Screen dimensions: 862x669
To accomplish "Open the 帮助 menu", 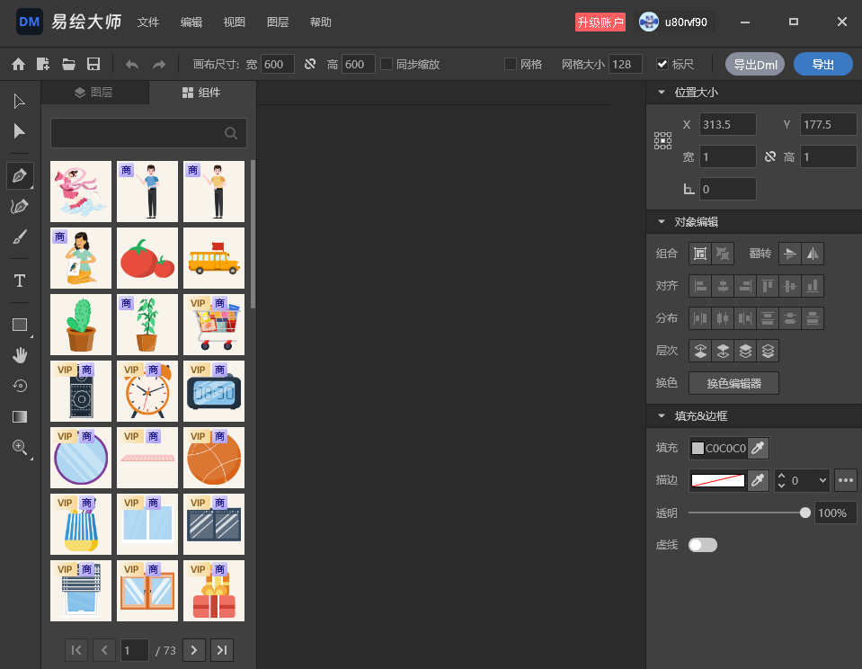I will point(321,22).
